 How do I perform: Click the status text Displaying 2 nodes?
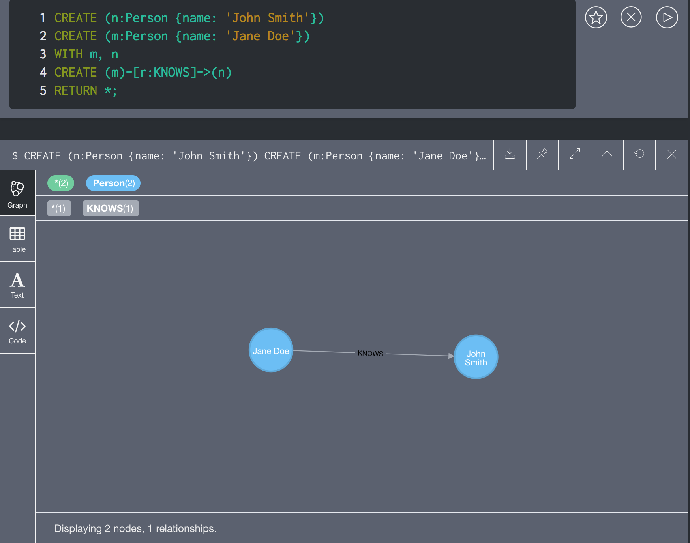click(135, 528)
